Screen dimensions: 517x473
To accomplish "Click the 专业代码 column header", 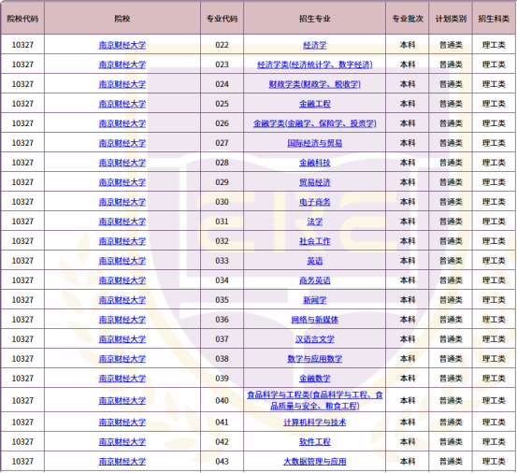I will [222, 19].
